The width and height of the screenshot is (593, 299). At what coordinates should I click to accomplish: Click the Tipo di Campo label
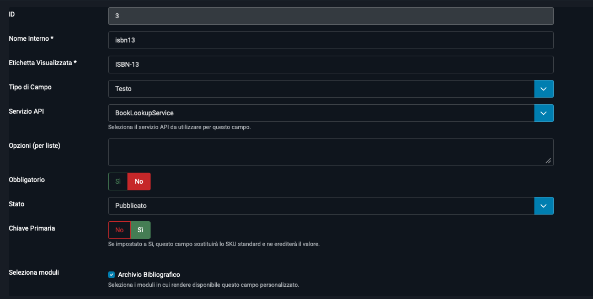(x=30, y=87)
